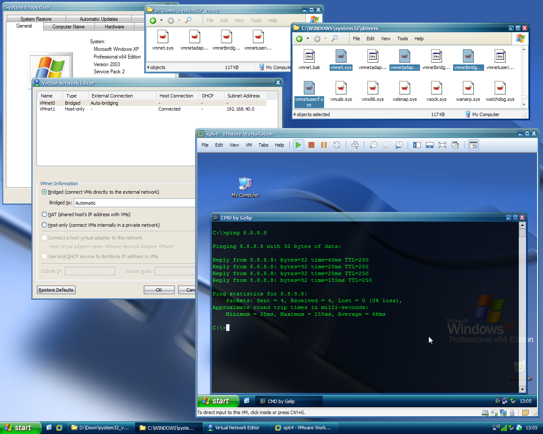Open the Tools menu in drivers window

point(403,39)
